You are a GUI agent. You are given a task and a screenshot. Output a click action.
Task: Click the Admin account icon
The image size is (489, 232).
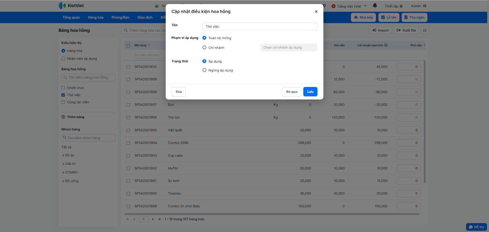425,6
